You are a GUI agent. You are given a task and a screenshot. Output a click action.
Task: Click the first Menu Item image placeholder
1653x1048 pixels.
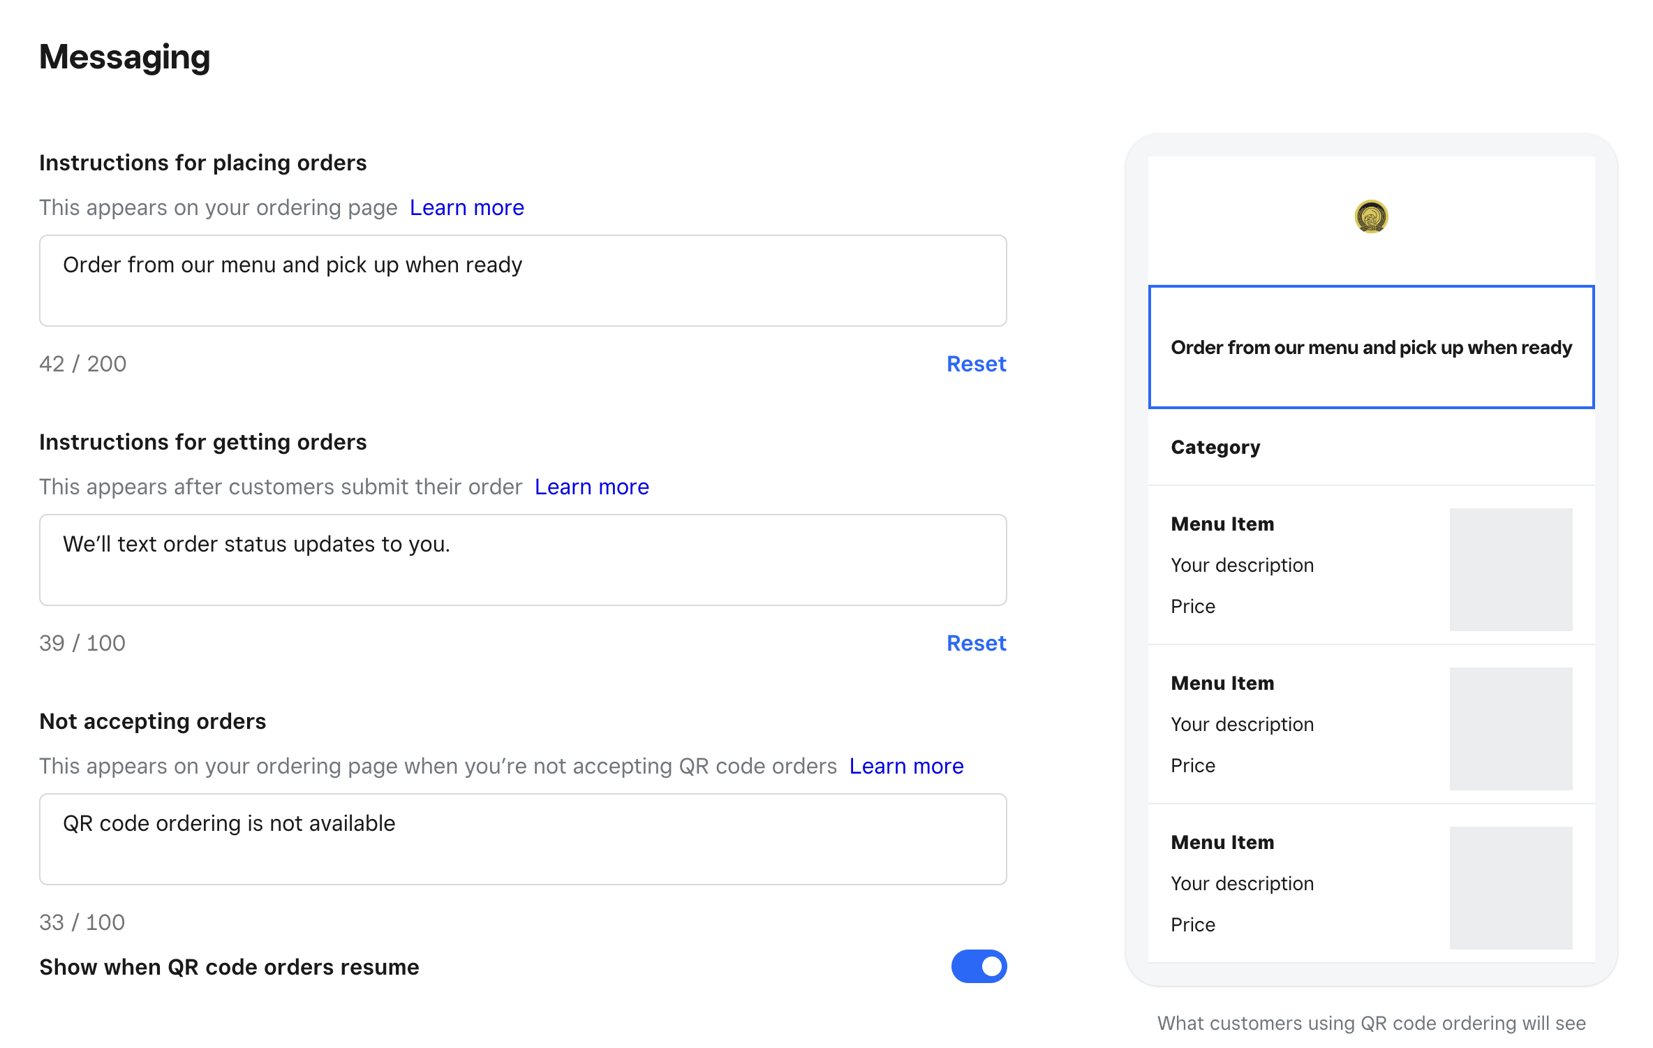(1511, 570)
